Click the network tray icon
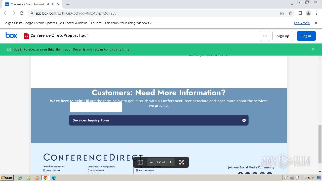322x181 pixels. pyautogui.click(x=292, y=178)
